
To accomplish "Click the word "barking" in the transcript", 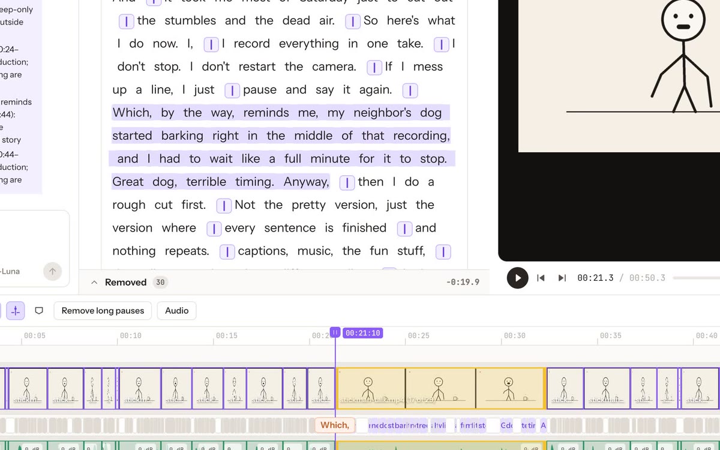I will [x=182, y=136].
